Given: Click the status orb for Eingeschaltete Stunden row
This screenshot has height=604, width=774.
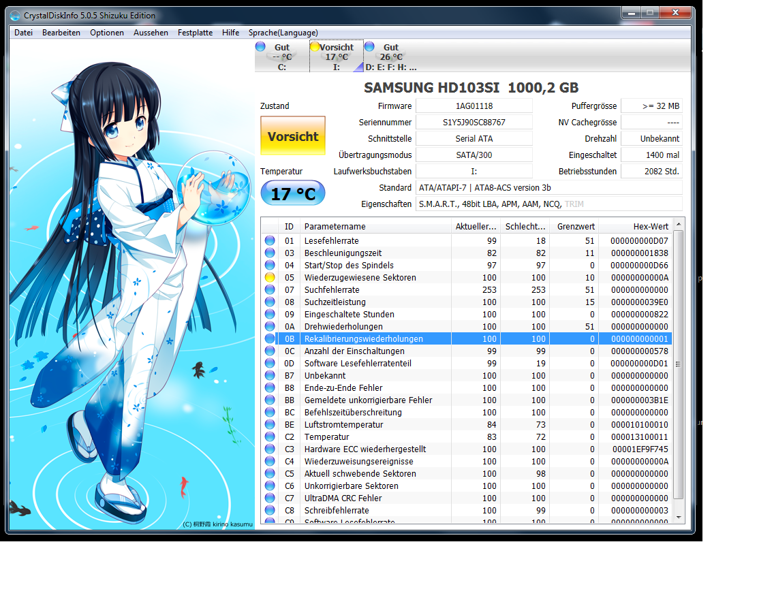Looking at the screenshot, I should coord(270,314).
